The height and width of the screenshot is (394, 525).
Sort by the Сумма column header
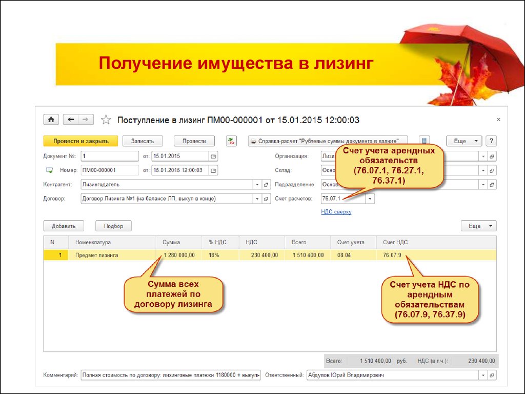click(179, 242)
